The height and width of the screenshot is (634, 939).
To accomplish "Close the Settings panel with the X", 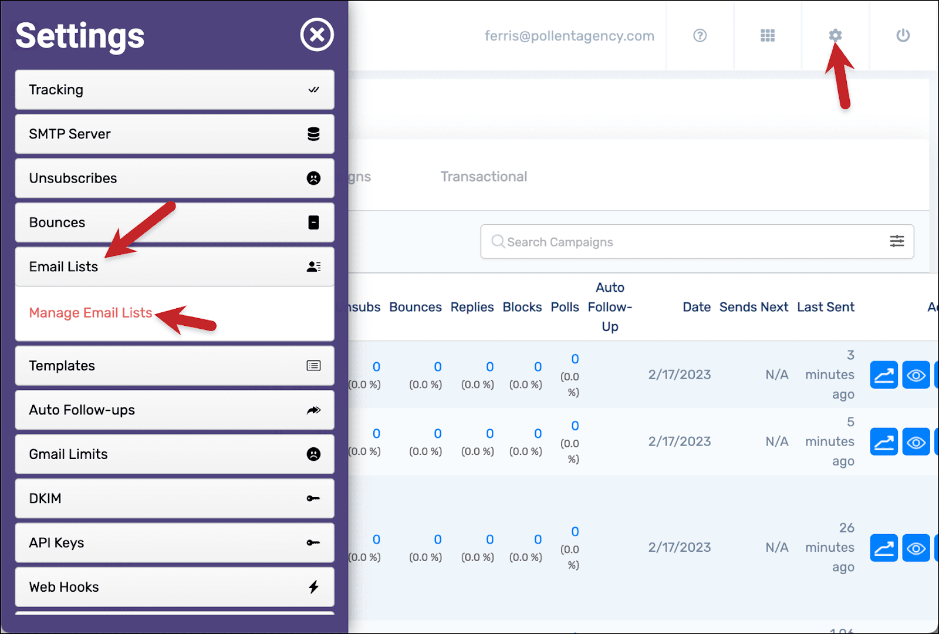I will point(317,35).
